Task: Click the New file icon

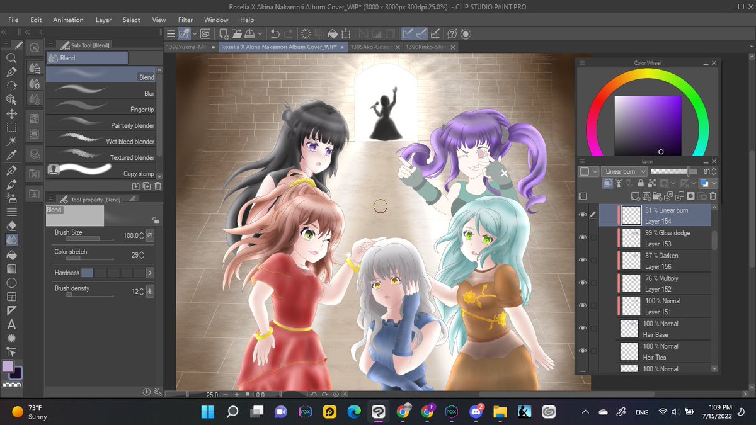Action: click(224, 33)
